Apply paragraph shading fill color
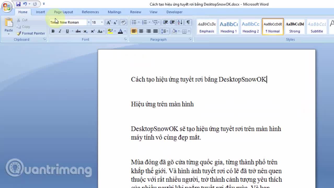The image size is (334, 188). [174, 31]
